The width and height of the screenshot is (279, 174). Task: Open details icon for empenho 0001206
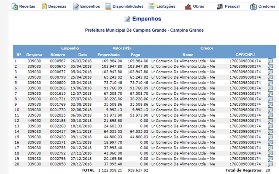pyautogui.click(x=270, y=88)
